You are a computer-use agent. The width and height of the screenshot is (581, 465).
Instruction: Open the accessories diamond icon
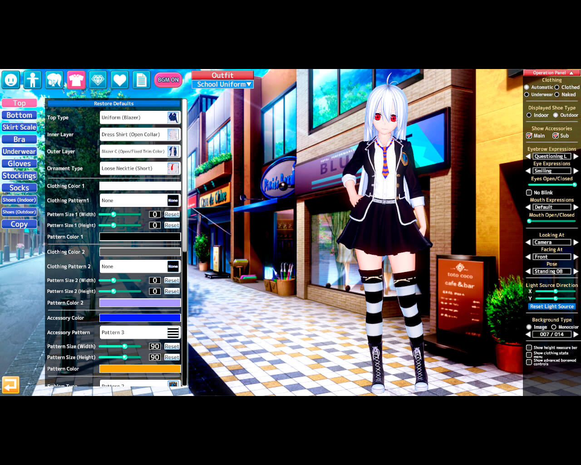(98, 80)
